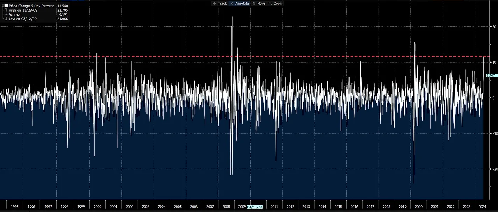Click the Low marker icon in legend
This screenshot has height=212, width=498.
click(x=6, y=19)
